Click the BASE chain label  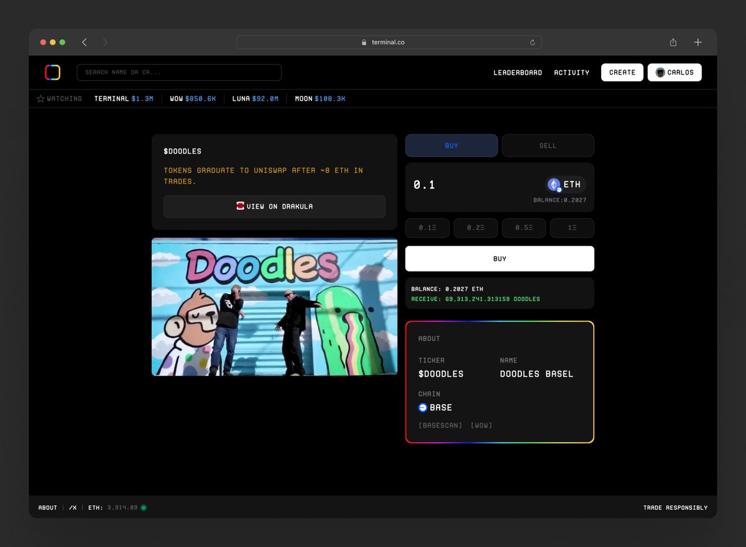click(441, 408)
